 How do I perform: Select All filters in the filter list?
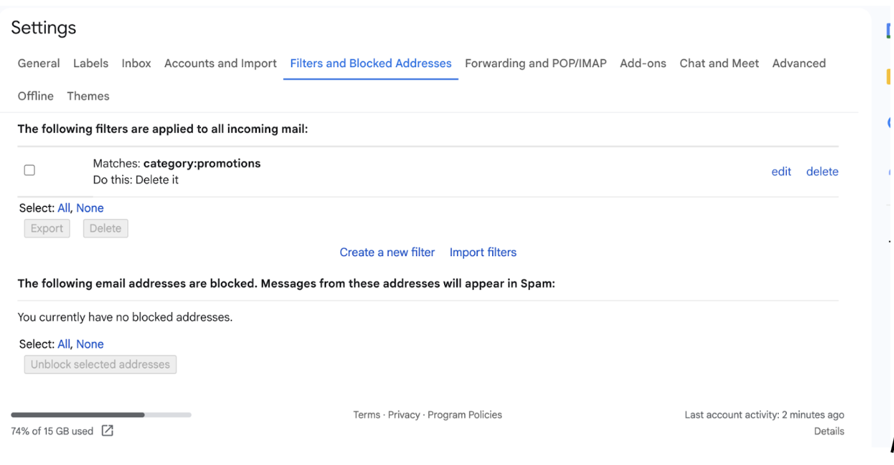click(64, 208)
